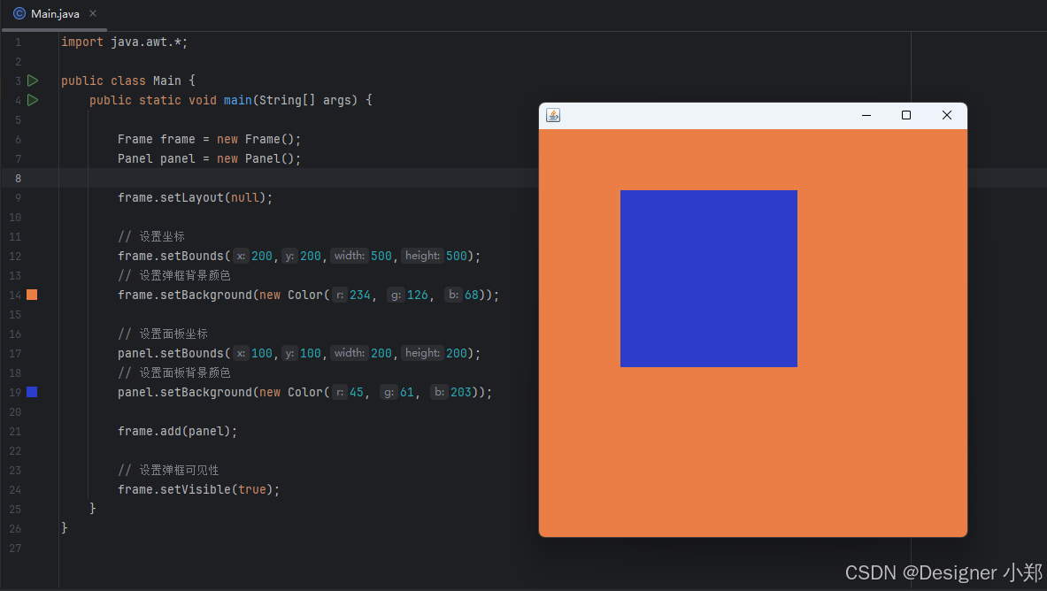Click 'import java.awt.*;' on line 1
The width and height of the screenshot is (1047, 591).
pyautogui.click(x=124, y=42)
